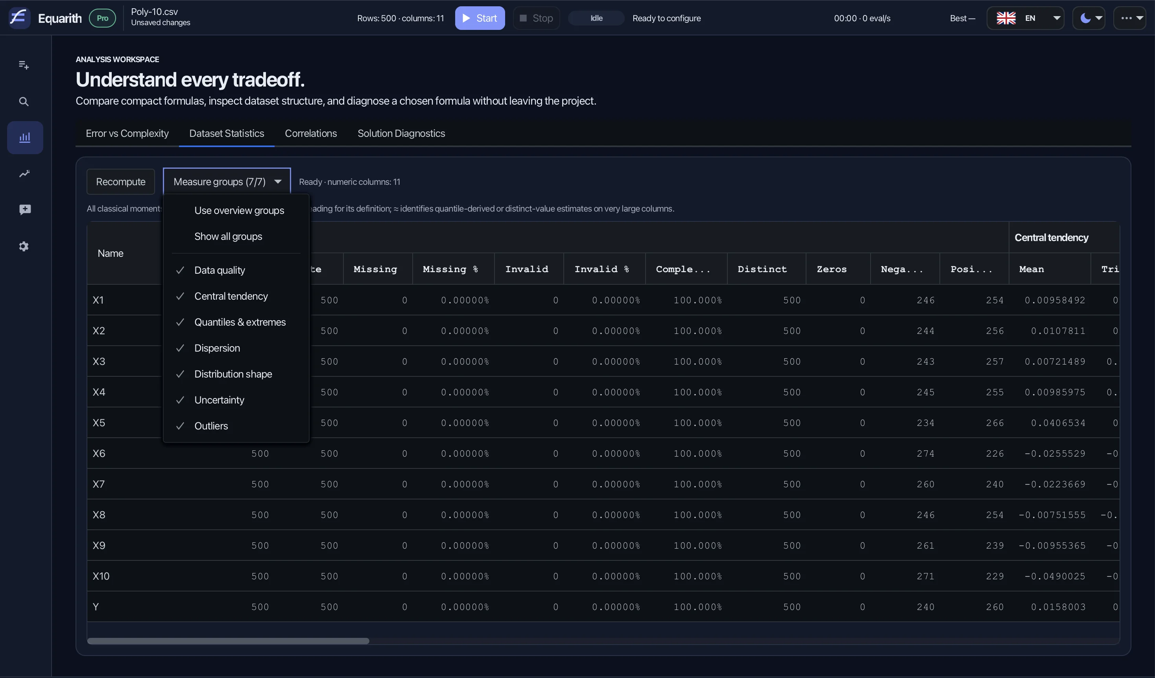This screenshot has height=678, width=1155.
Task: Click the Stop button
Action: pos(536,18)
